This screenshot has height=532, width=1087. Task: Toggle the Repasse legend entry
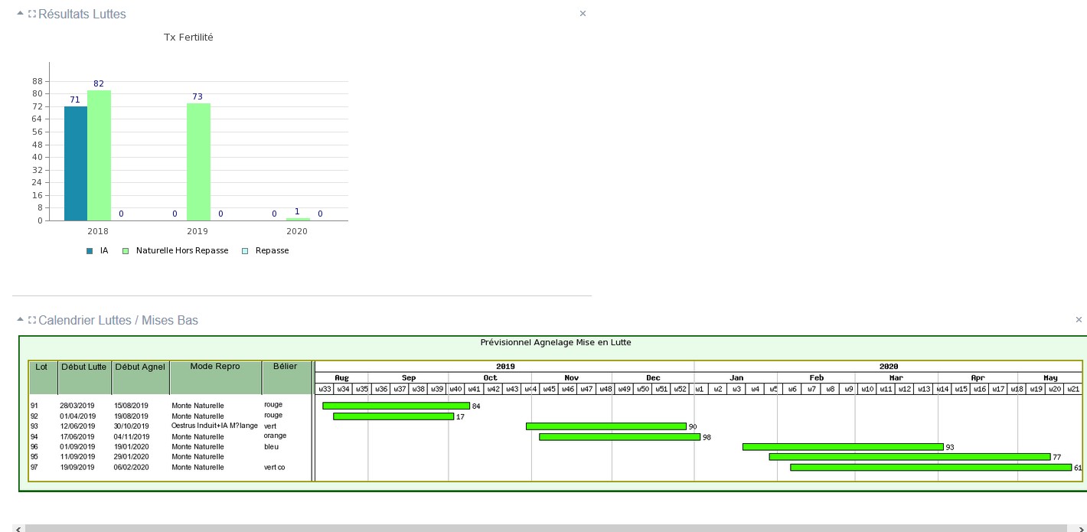pyautogui.click(x=266, y=251)
